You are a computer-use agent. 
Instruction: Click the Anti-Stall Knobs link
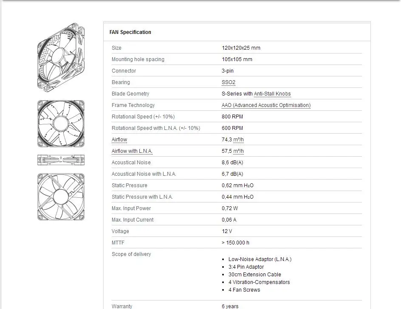(x=272, y=94)
